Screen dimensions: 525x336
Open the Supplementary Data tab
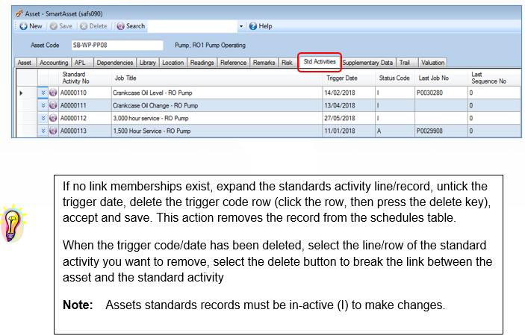367,63
